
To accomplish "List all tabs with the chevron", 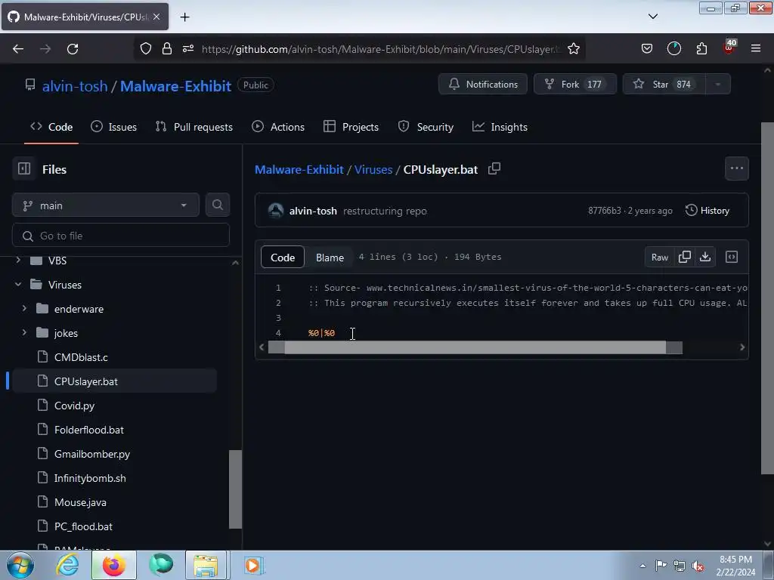I will pos(652,17).
